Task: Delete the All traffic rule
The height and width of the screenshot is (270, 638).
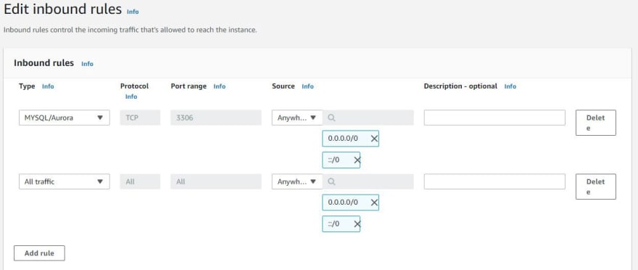Action: (x=596, y=187)
